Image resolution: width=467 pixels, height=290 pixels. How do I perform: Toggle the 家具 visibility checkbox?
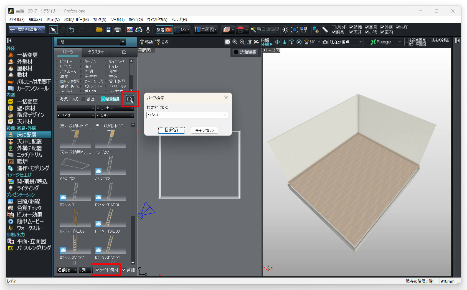tap(367, 27)
